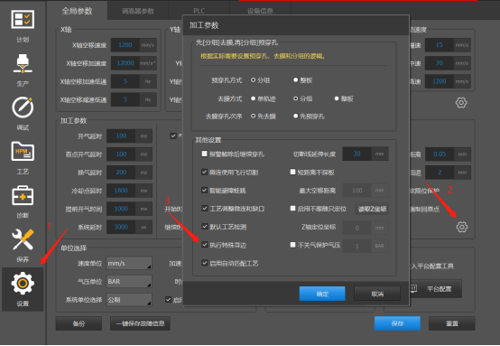Click the gear icon under the 15/70/1200 mm/s speed fields
This screenshot has width=500, height=346.
tap(461, 102)
